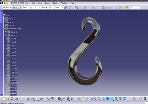
Task: Select the Pan four-arrow icon
Action: pos(87,99)
